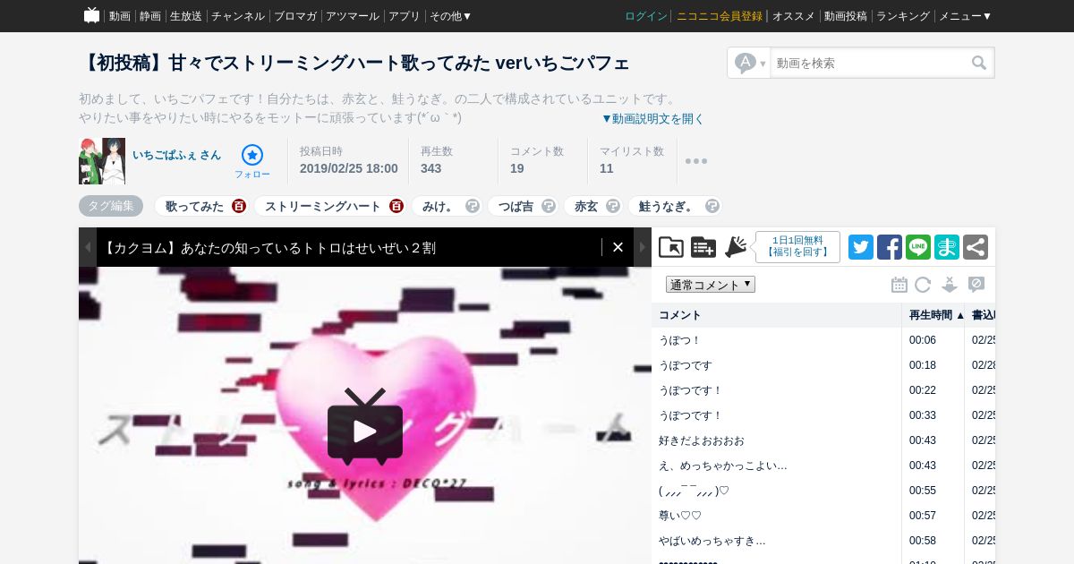Viewport: 1074px width, 564px height.
Task: Open dictionary icon beside ストリーミングハート tag
Action: point(396,206)
